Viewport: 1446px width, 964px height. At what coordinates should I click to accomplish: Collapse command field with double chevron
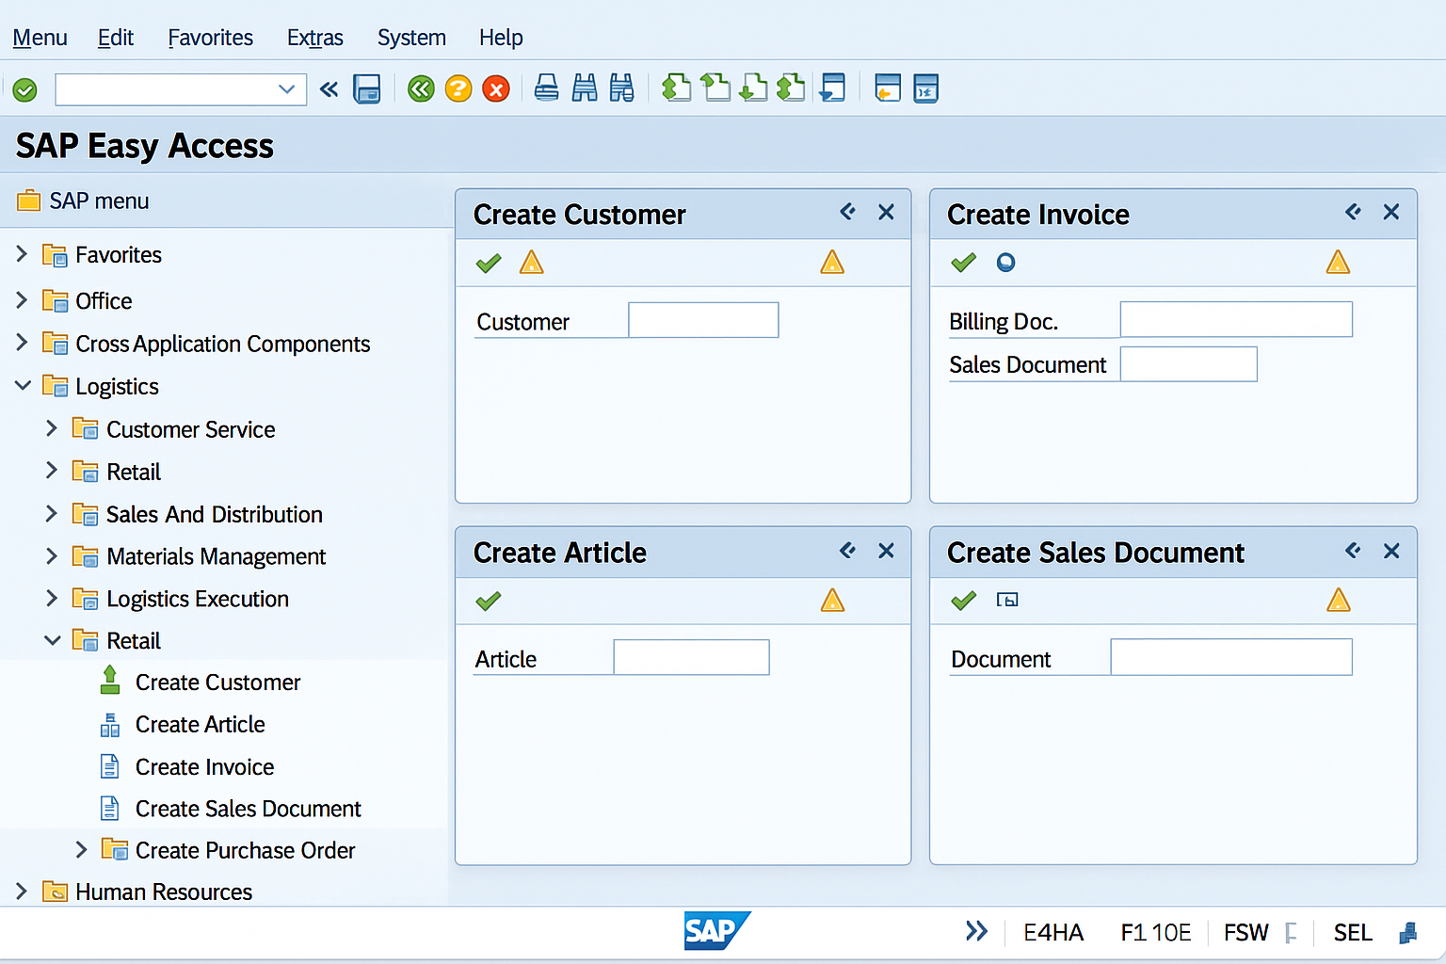pyautogui.click(x=329, y=89)
